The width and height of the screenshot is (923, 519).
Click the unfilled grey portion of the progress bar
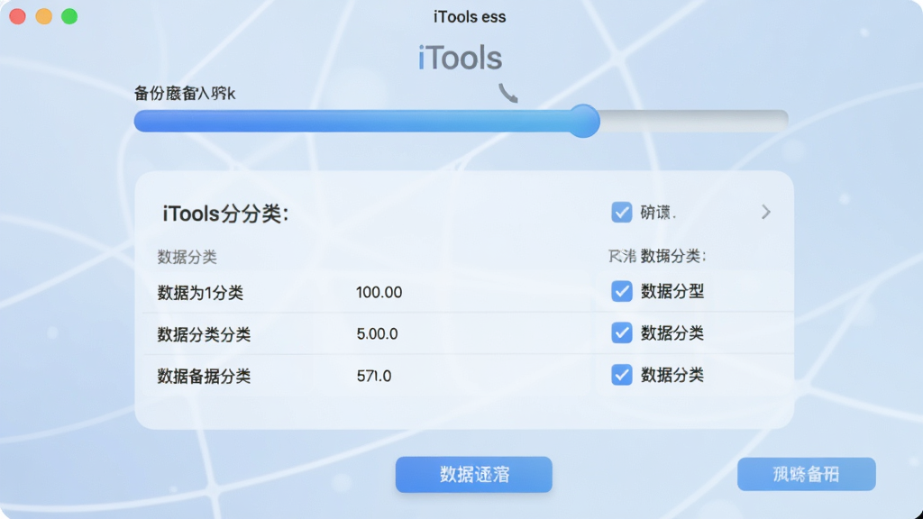pos(694,122)
